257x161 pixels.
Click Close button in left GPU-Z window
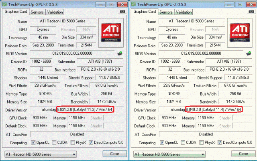[x=115, y=154]
